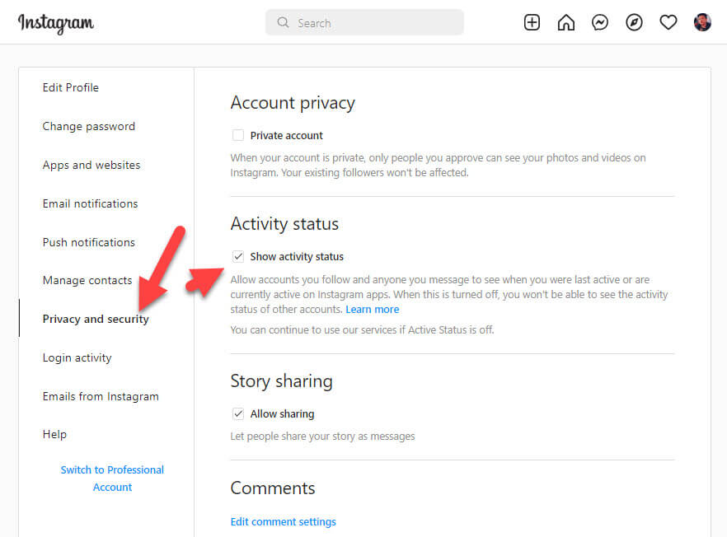Open Edit Profile in the sidebar
The height and width of the screenshot is (537, 727).
71,87
